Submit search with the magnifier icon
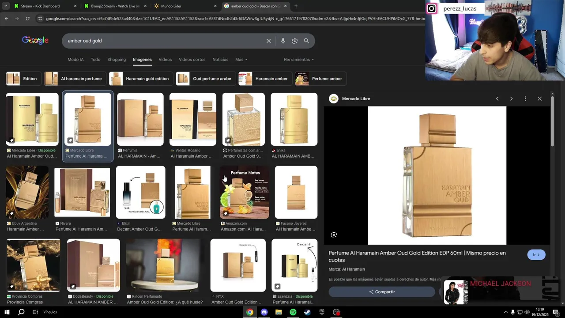565x318 pixels. (x=306, y=41)
